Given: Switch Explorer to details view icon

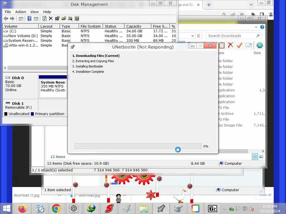Looking at the screenshot, I should (255, 157).
